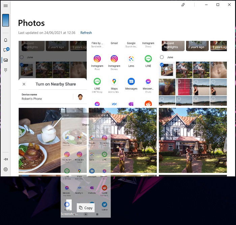
Task: Select the circle on the selfie photo
Action: (x=162, y=82)
